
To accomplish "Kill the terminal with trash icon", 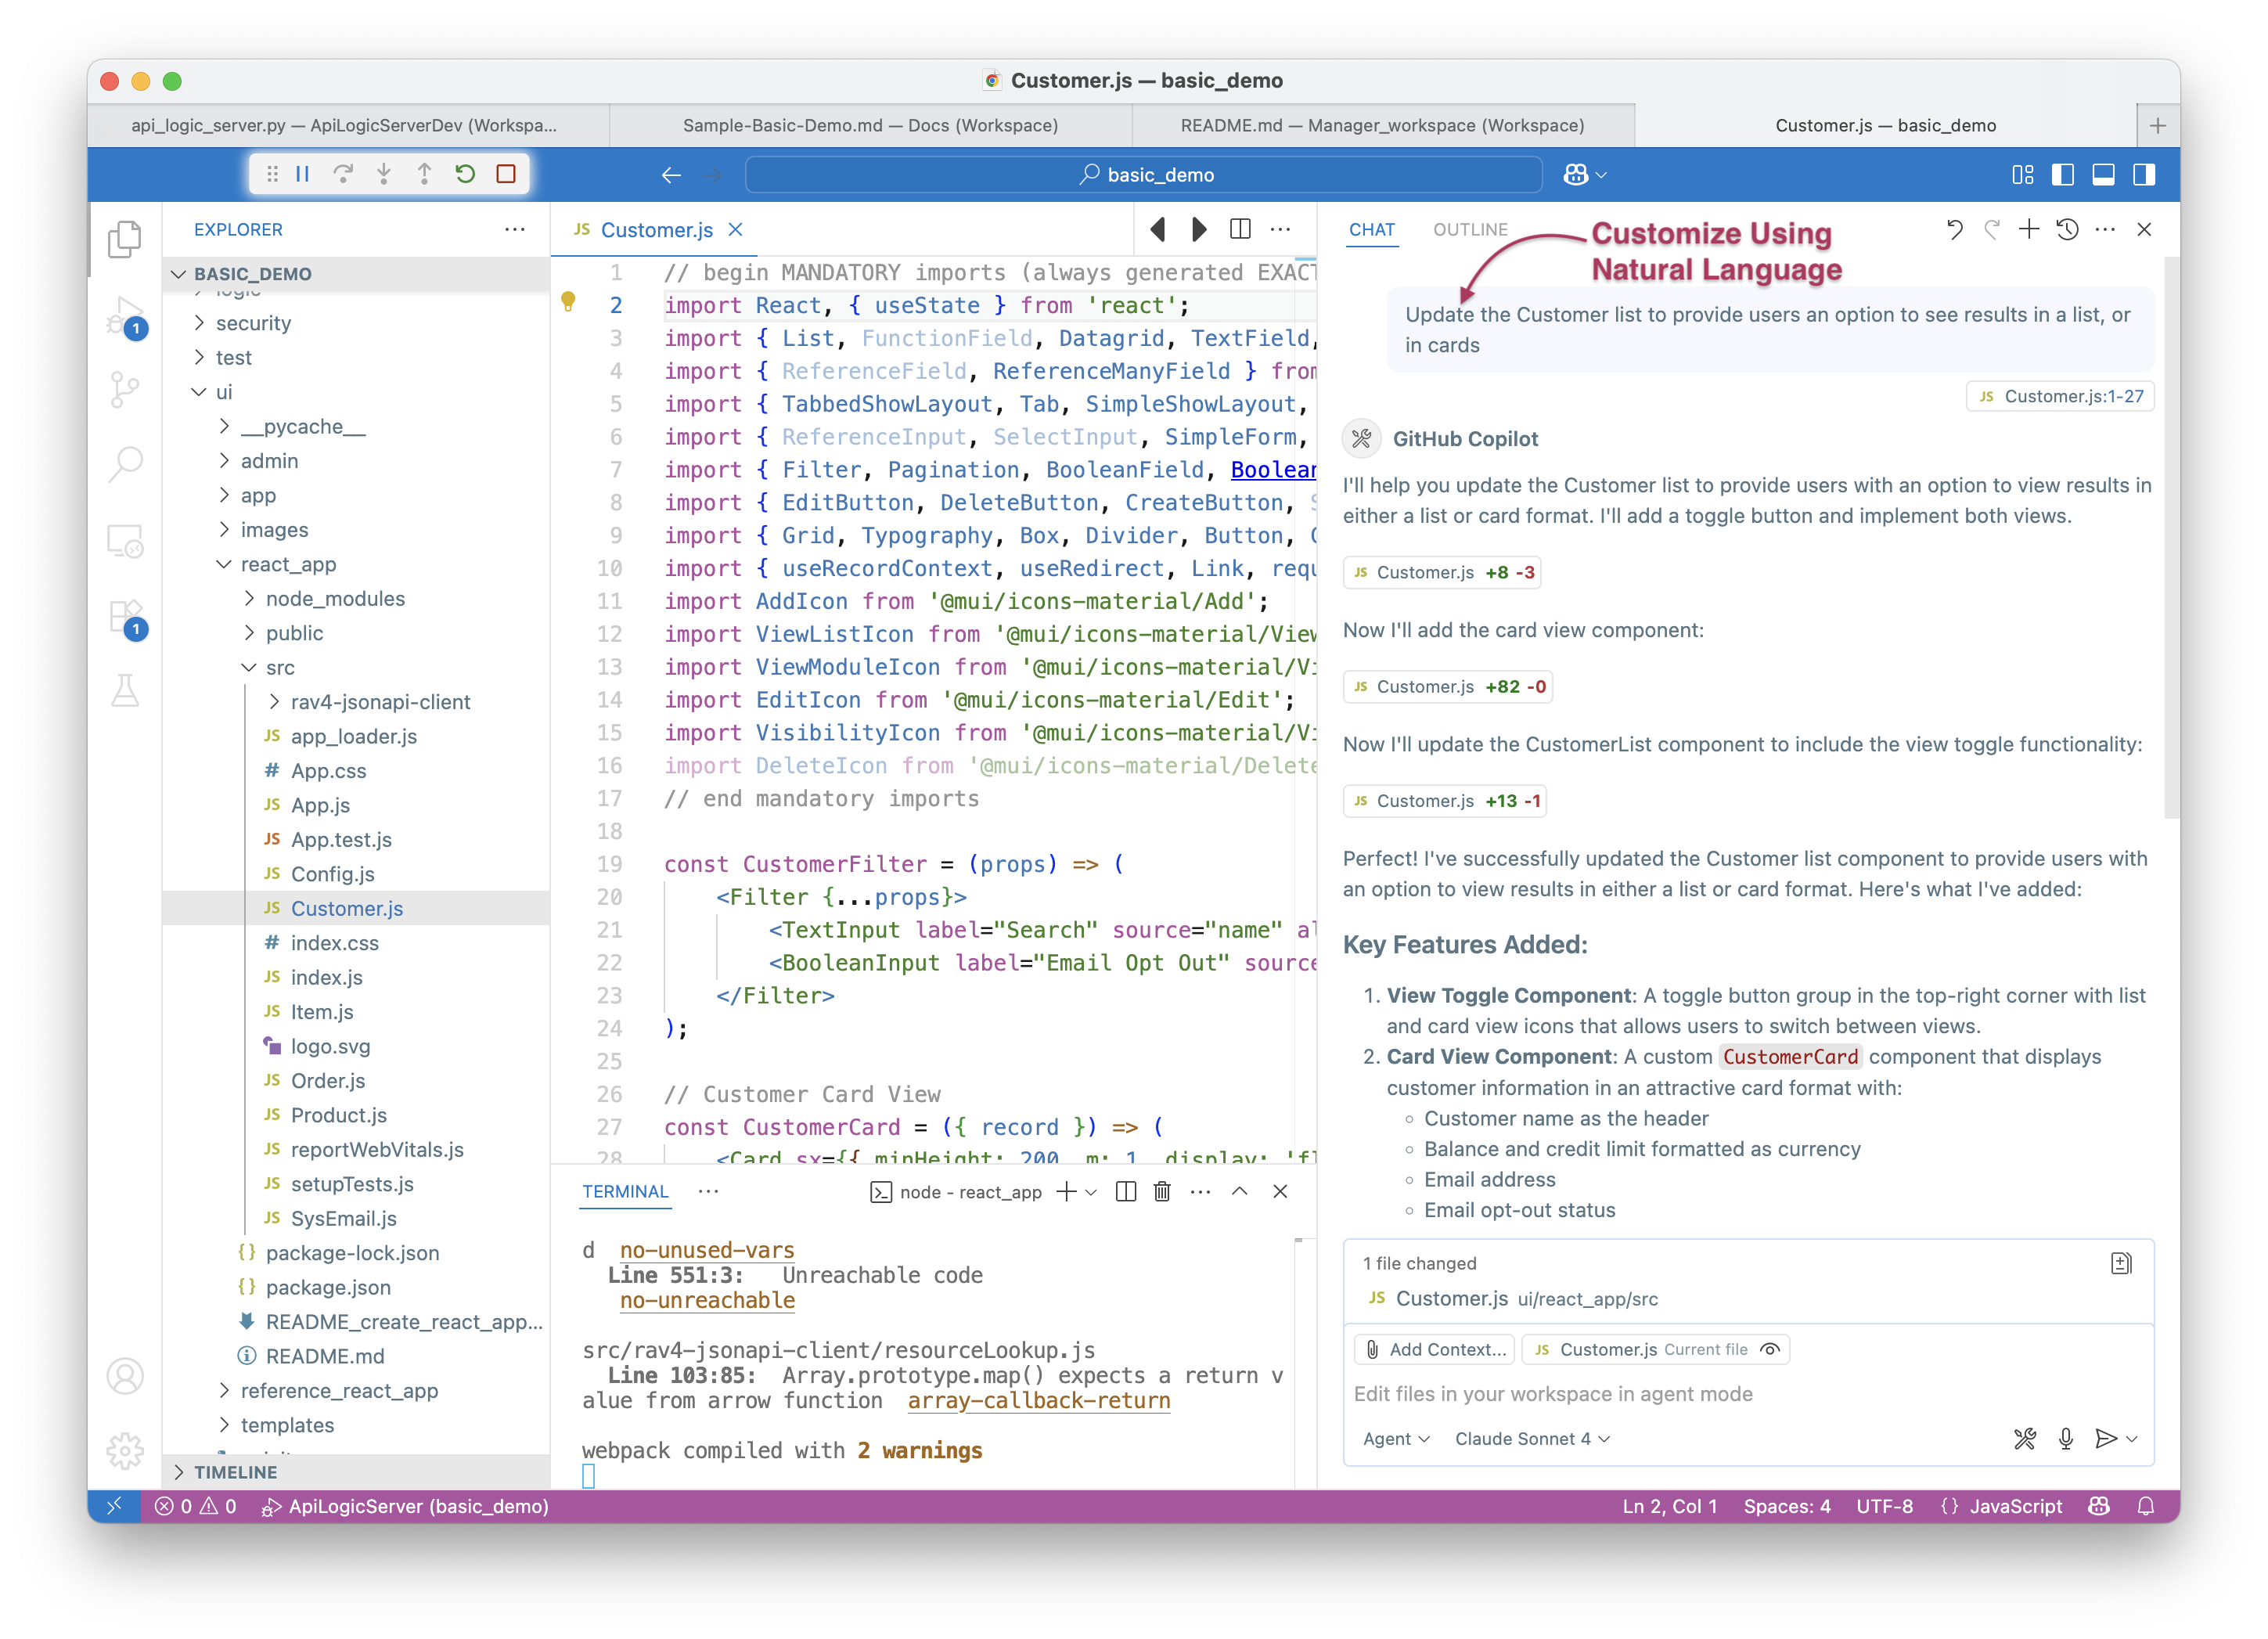I will pos(1162,1191).
